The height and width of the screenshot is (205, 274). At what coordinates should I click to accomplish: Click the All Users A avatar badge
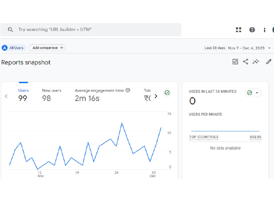click(5, 48)
